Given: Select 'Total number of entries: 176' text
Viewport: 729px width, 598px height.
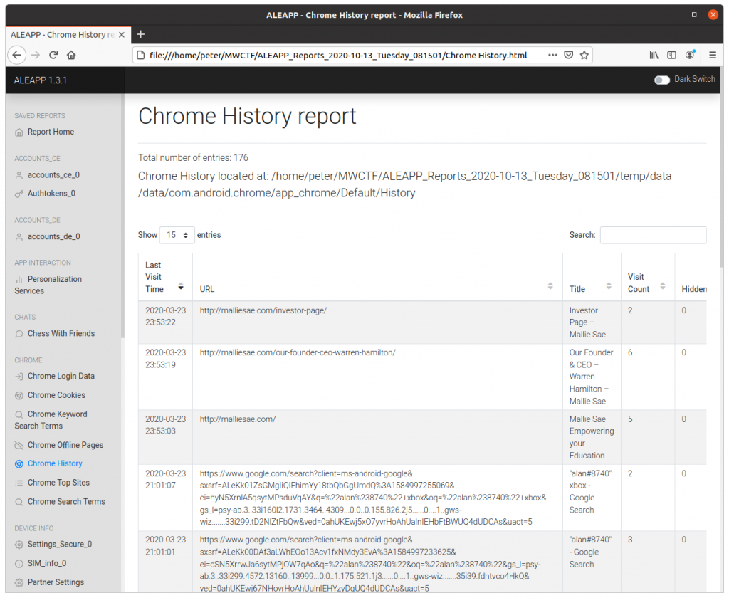Looking at the screenshot, I should (x=193, y=157).
